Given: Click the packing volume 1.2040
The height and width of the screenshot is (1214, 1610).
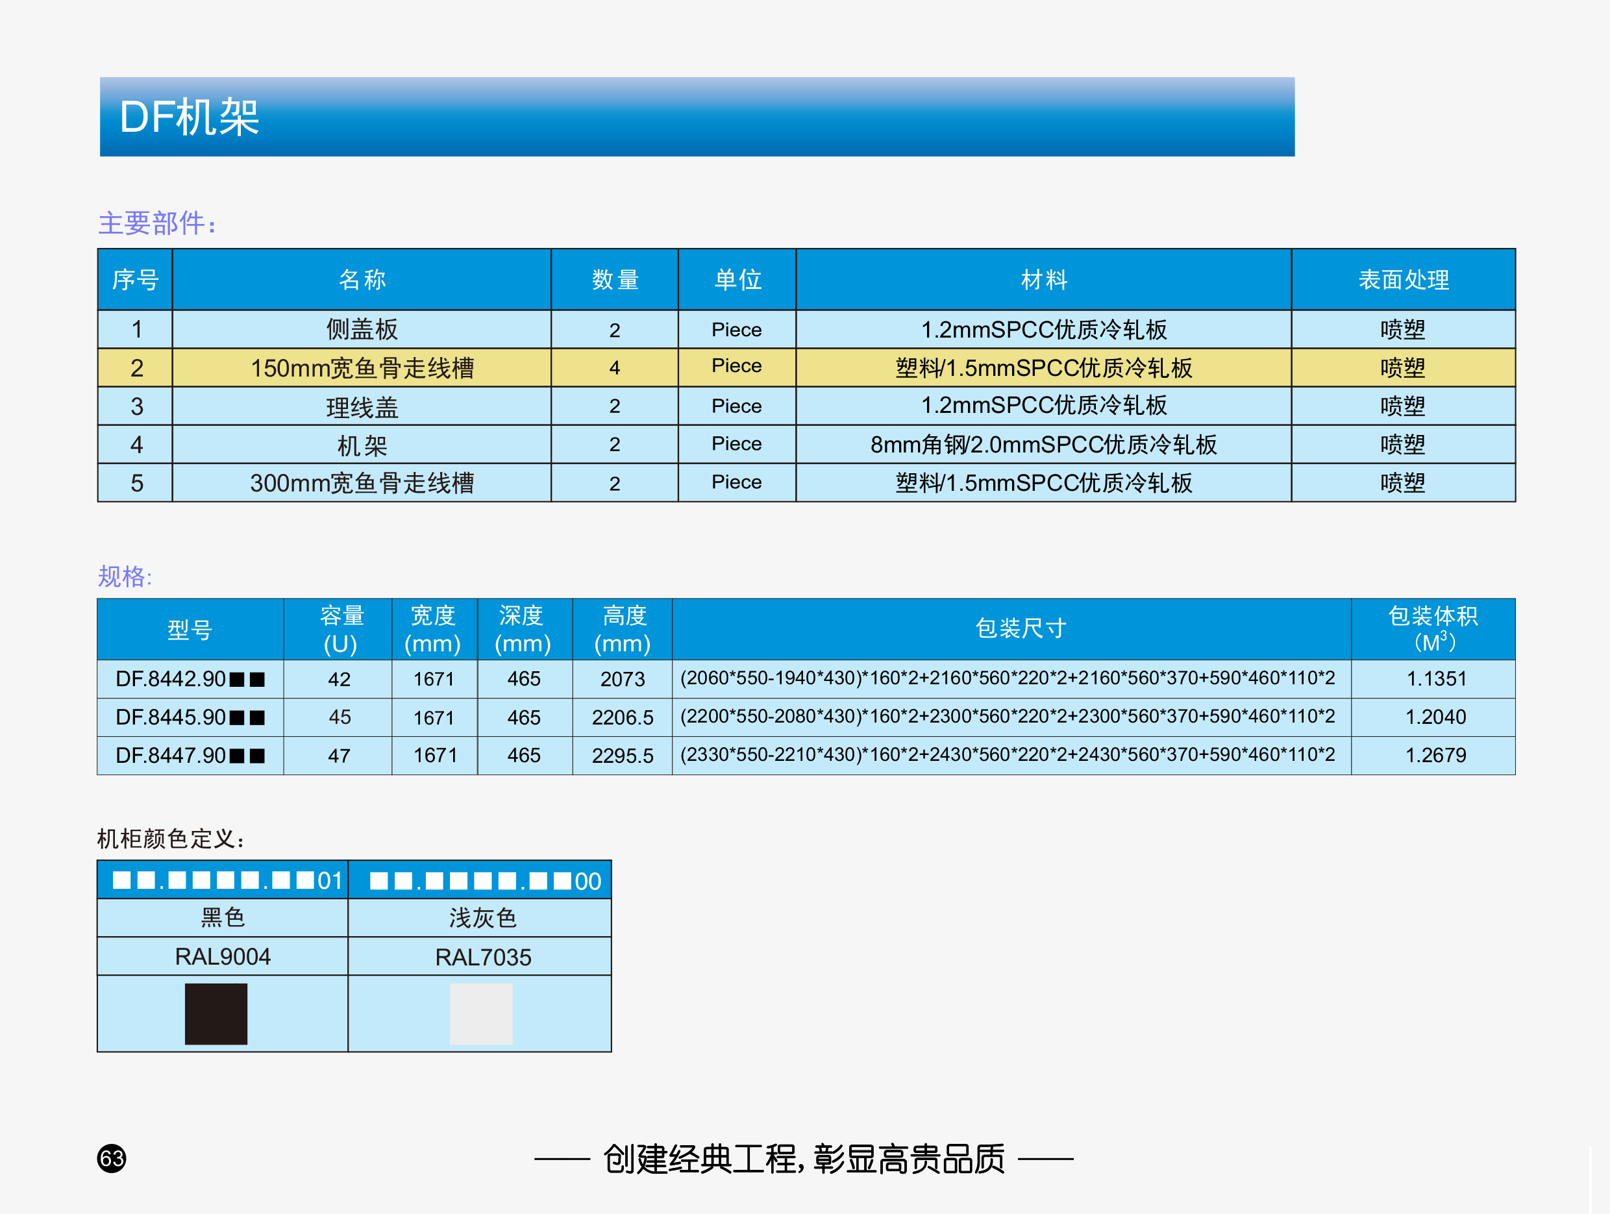Looking at the screenshot, I should pyautogui.click(x=1434, y=717).
